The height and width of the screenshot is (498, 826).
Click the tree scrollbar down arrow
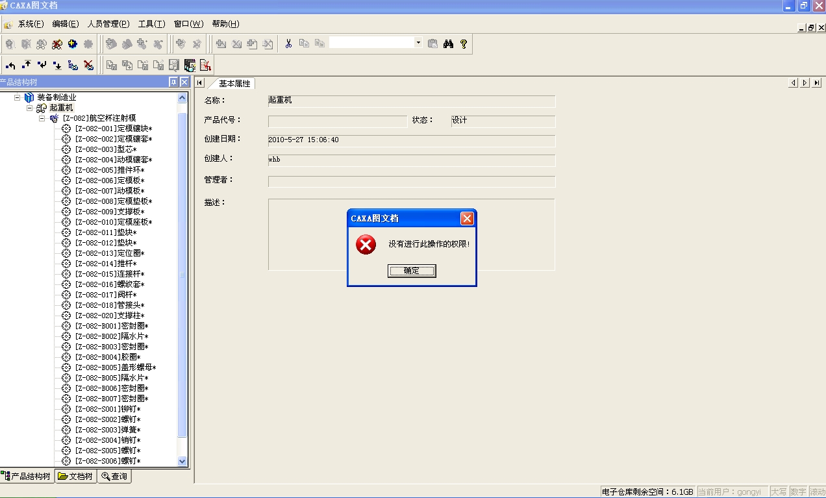tap(182, 461)
